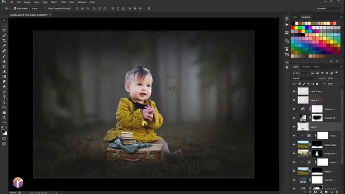The width and height of the screenshot is (345, 194).
Task: Select the Clone Stamp tool
Action: [x=4, y=61]
